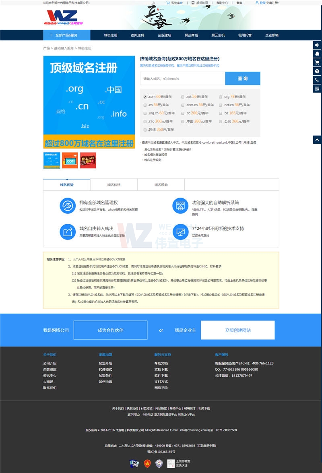Click the back-to-top arrow icon

317,140
